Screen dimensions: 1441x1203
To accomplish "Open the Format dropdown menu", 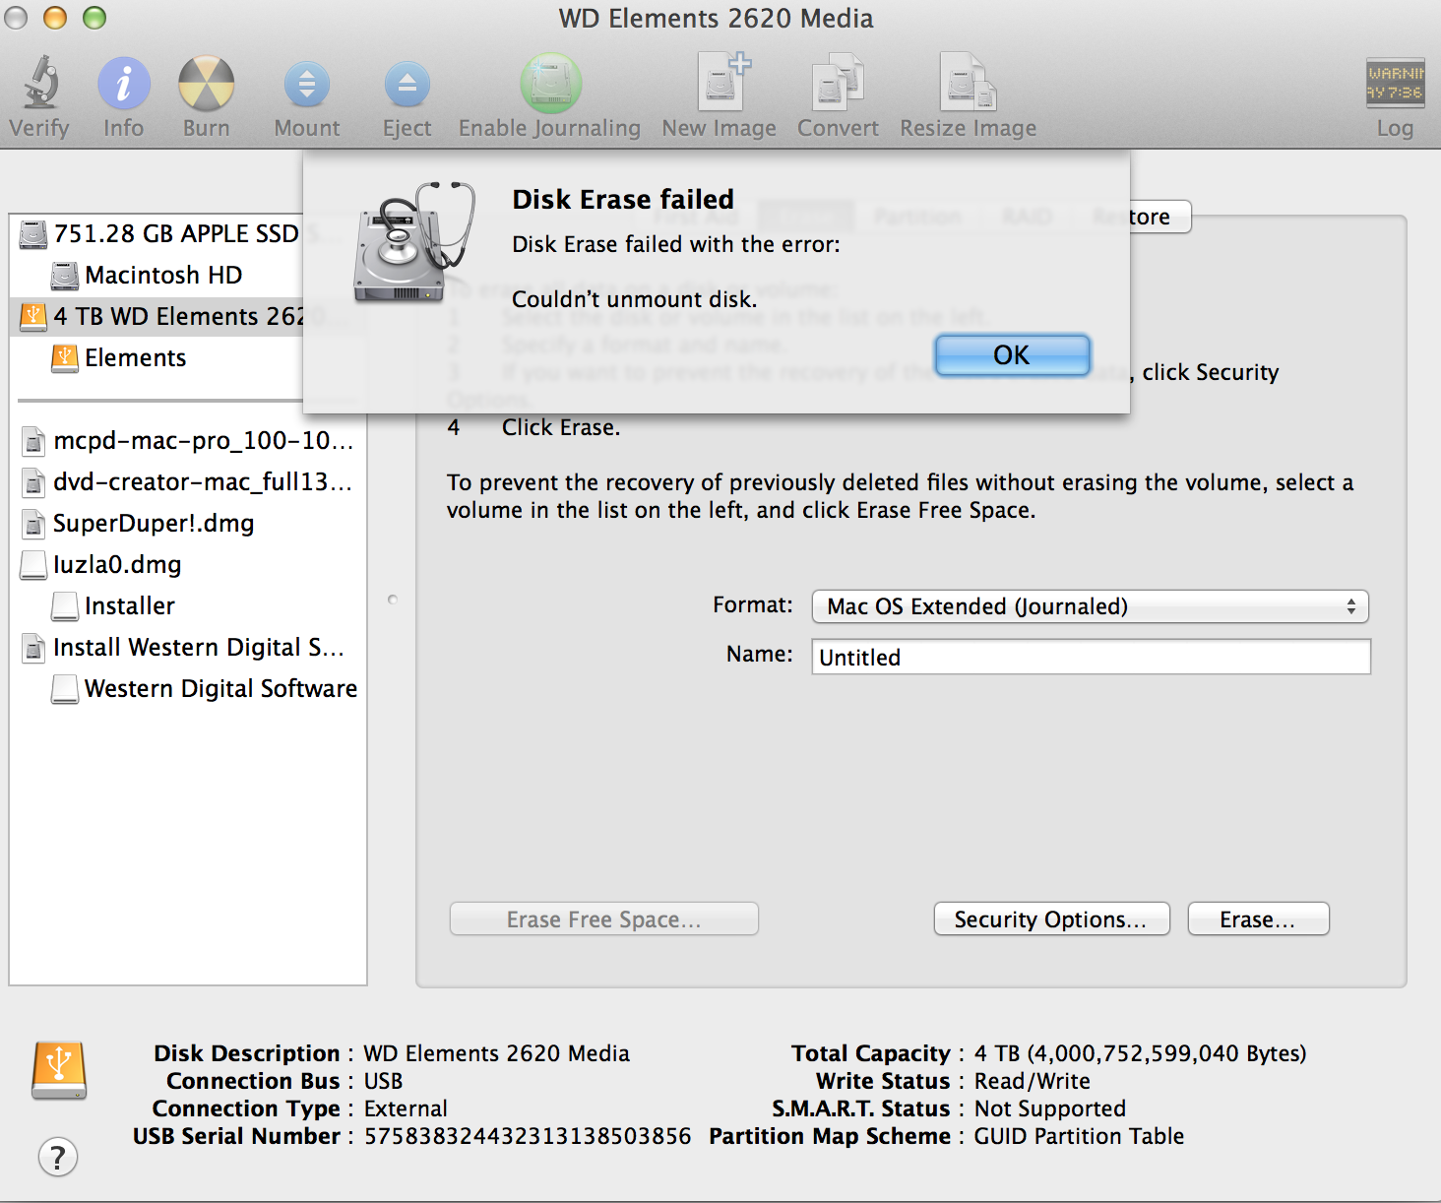I will 1090,606.
